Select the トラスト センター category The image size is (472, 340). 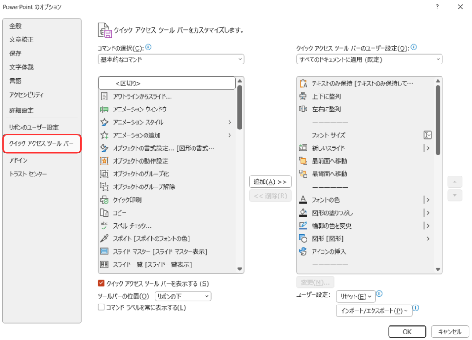(x=42, y=174)
